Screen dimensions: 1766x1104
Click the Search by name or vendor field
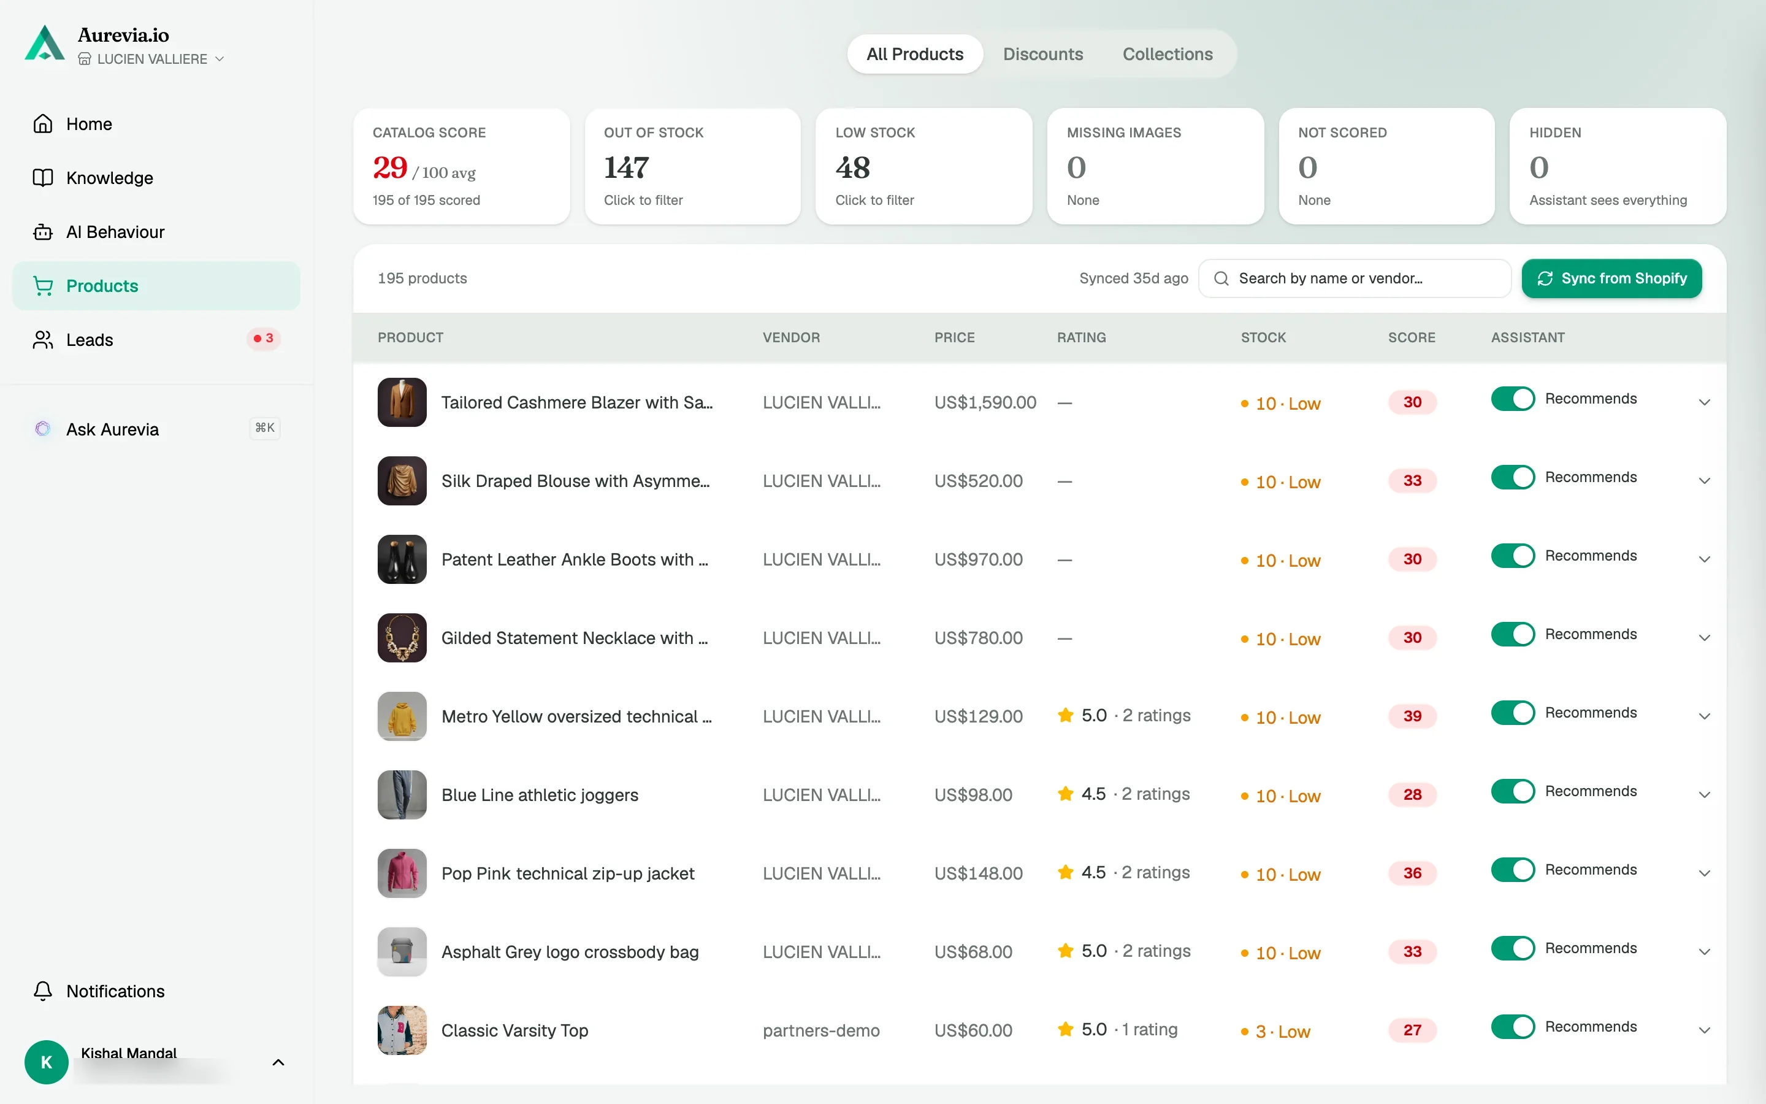pyautogui.click(x=1355, y=278)
